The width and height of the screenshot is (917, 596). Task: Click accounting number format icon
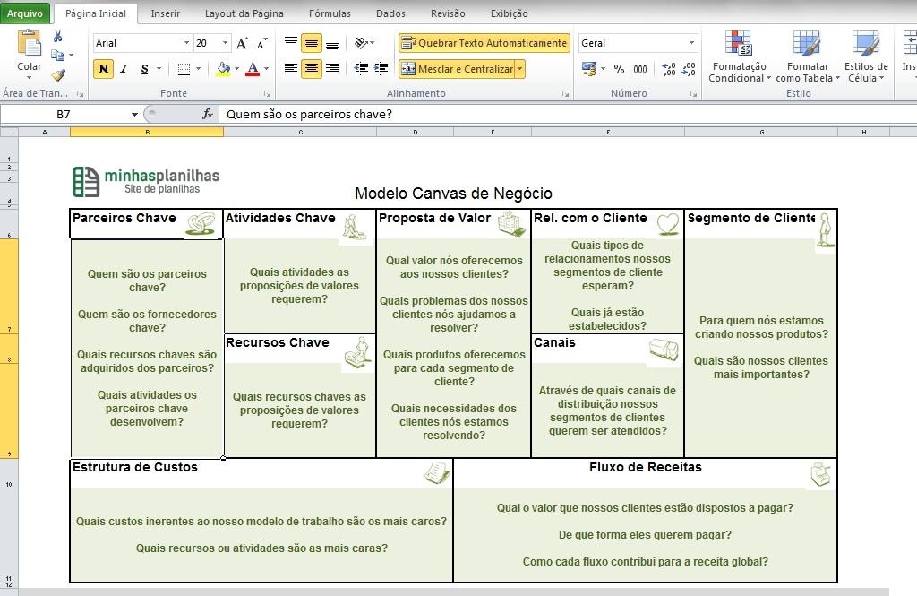[589, 69]
